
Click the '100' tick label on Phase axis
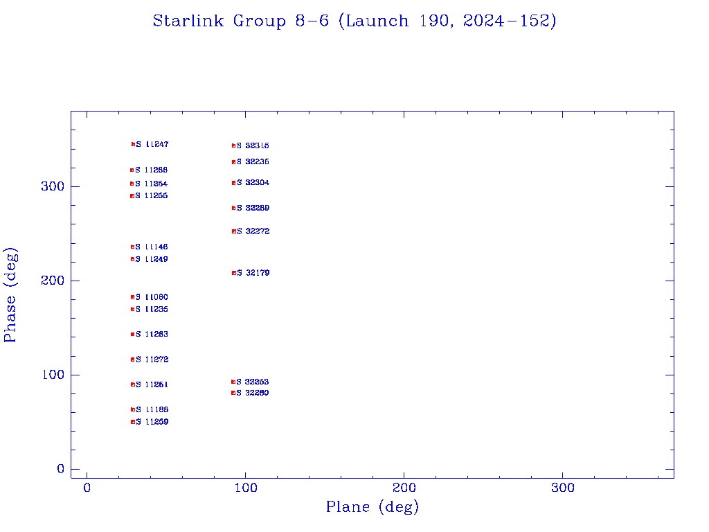click(53, 375)
